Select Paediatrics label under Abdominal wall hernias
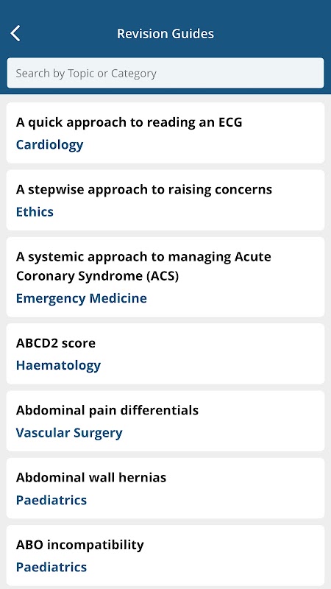The width and height of the screenshot is (331, 589). (51, 500)
